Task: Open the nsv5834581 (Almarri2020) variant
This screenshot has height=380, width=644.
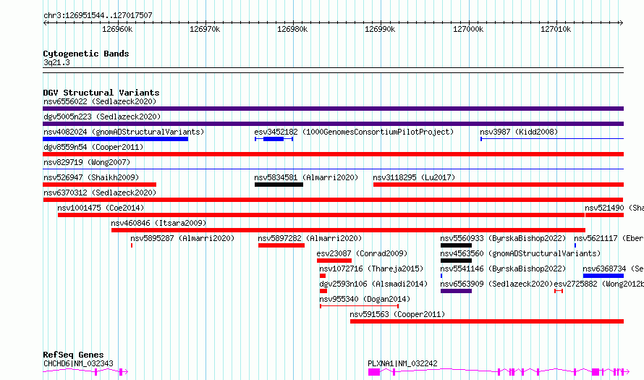Action: [306, 177]
